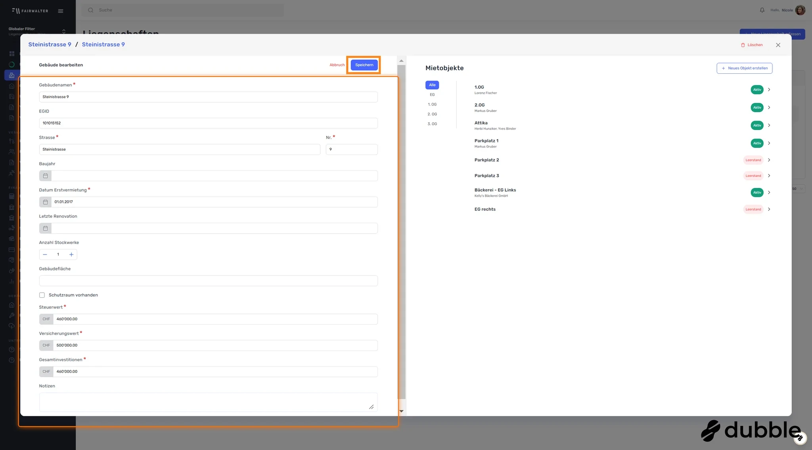Click the Speichern button
This screenshot has width=812, height=450.
pos(364,65)
